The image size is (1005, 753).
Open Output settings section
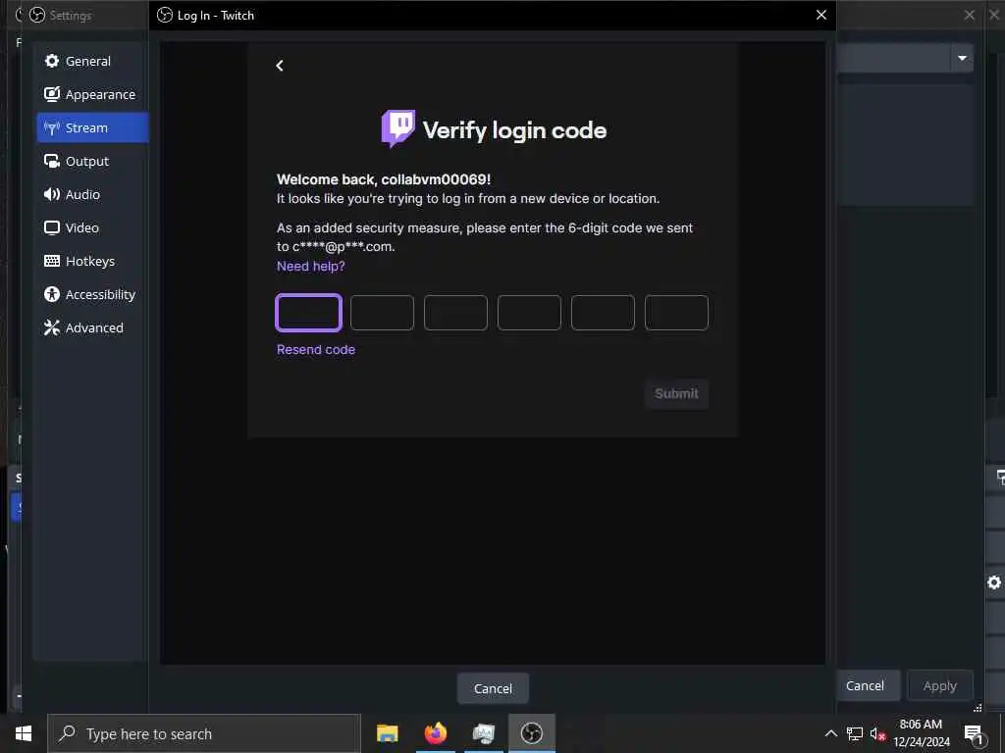92,161
